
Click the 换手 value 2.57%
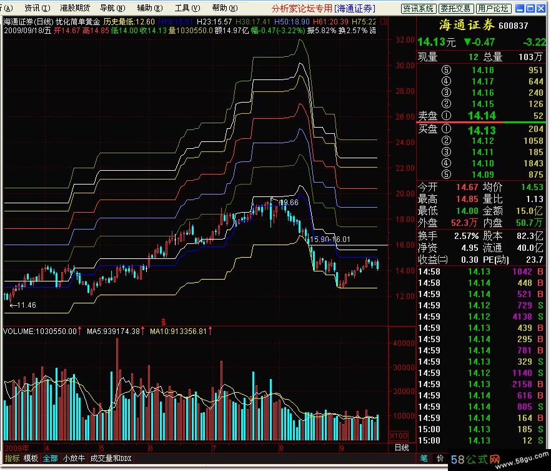tap(466, 236)
